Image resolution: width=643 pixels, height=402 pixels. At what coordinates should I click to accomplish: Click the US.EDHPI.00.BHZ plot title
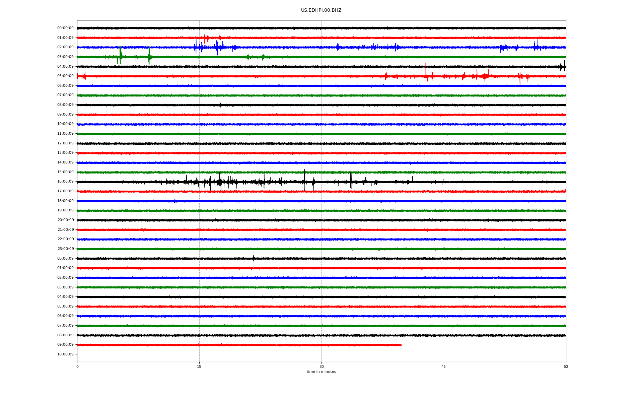tap(321, 10)
